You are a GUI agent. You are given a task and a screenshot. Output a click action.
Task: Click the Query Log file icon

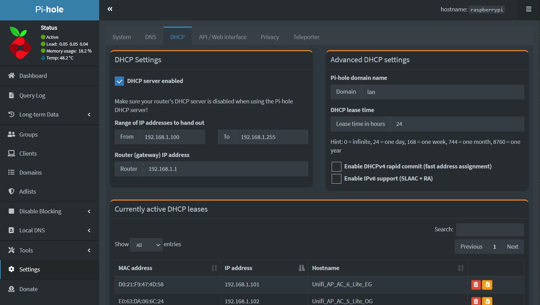point(11,95)
